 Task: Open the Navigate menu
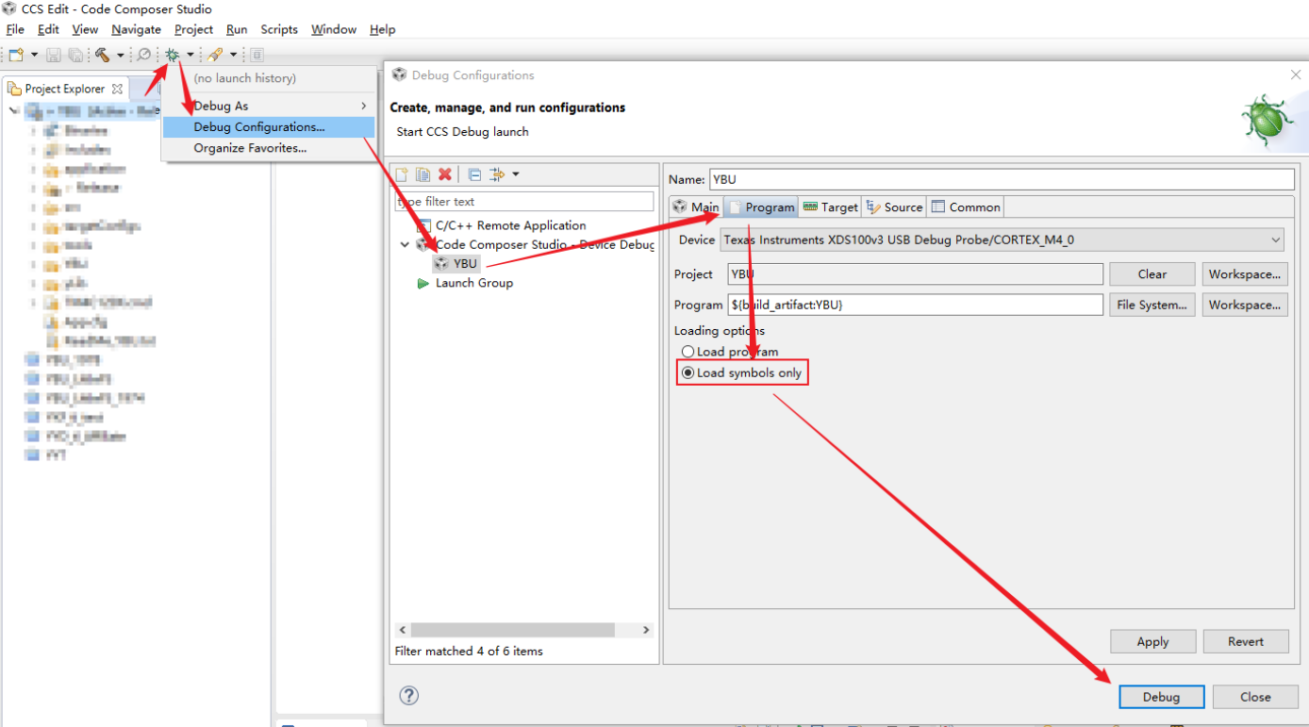136,29
